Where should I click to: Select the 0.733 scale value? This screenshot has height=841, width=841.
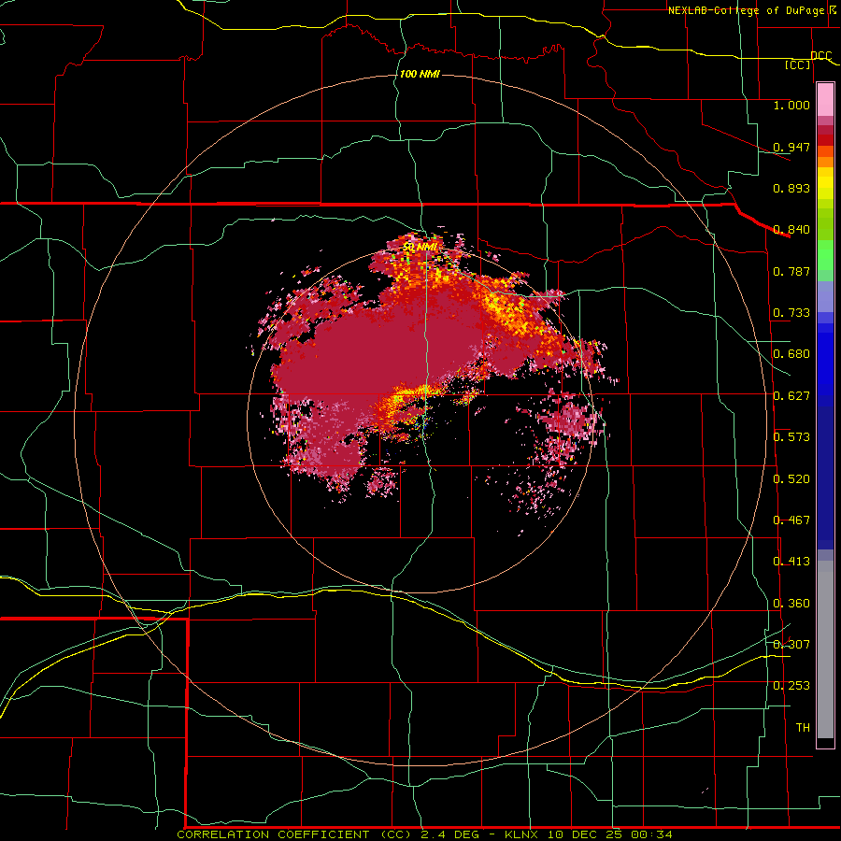(x=791, y=313)
